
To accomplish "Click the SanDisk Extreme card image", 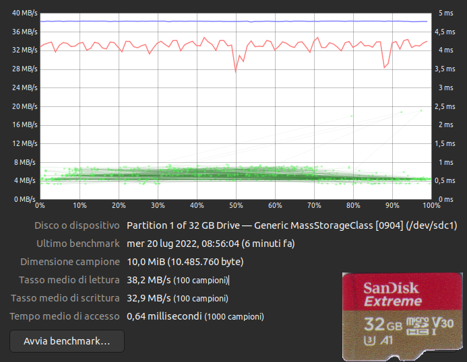I will click(x=402, y=316).
